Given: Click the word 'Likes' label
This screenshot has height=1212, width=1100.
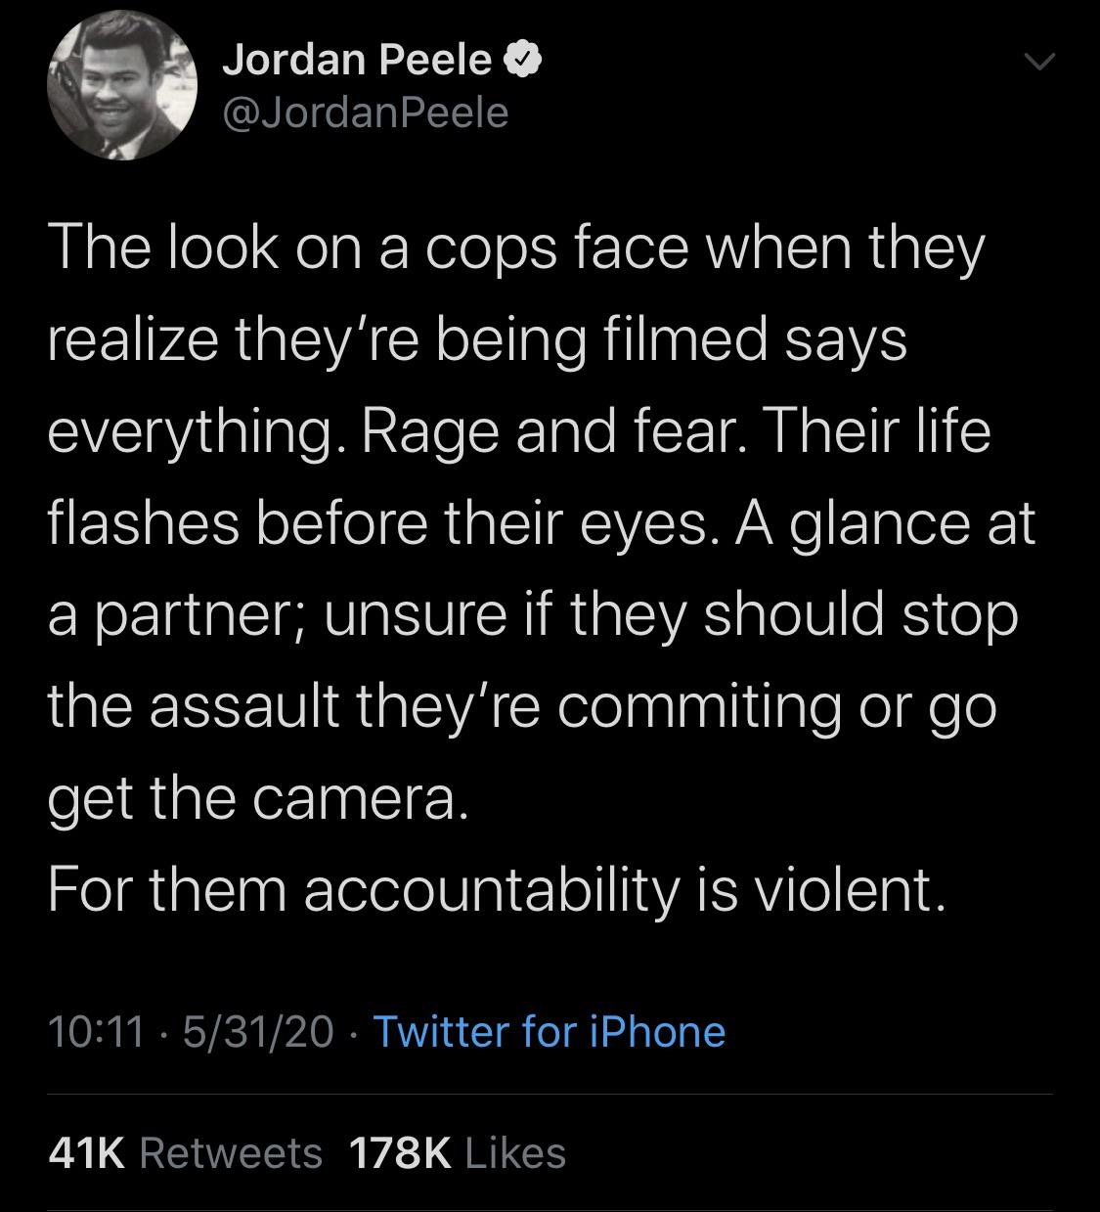Looking at the screenshot, I should pyautogui.click(x=515, y=1153).
